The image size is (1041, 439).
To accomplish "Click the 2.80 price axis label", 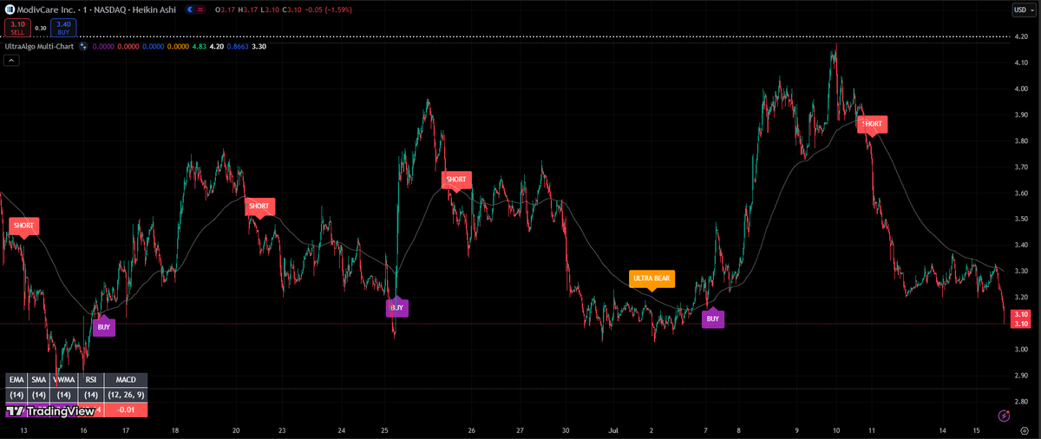I will (x=1020, y=402).
